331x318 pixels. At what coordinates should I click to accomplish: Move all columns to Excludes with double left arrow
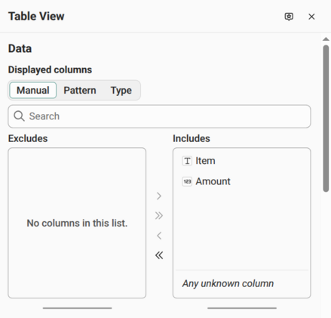tap(159, 255)
